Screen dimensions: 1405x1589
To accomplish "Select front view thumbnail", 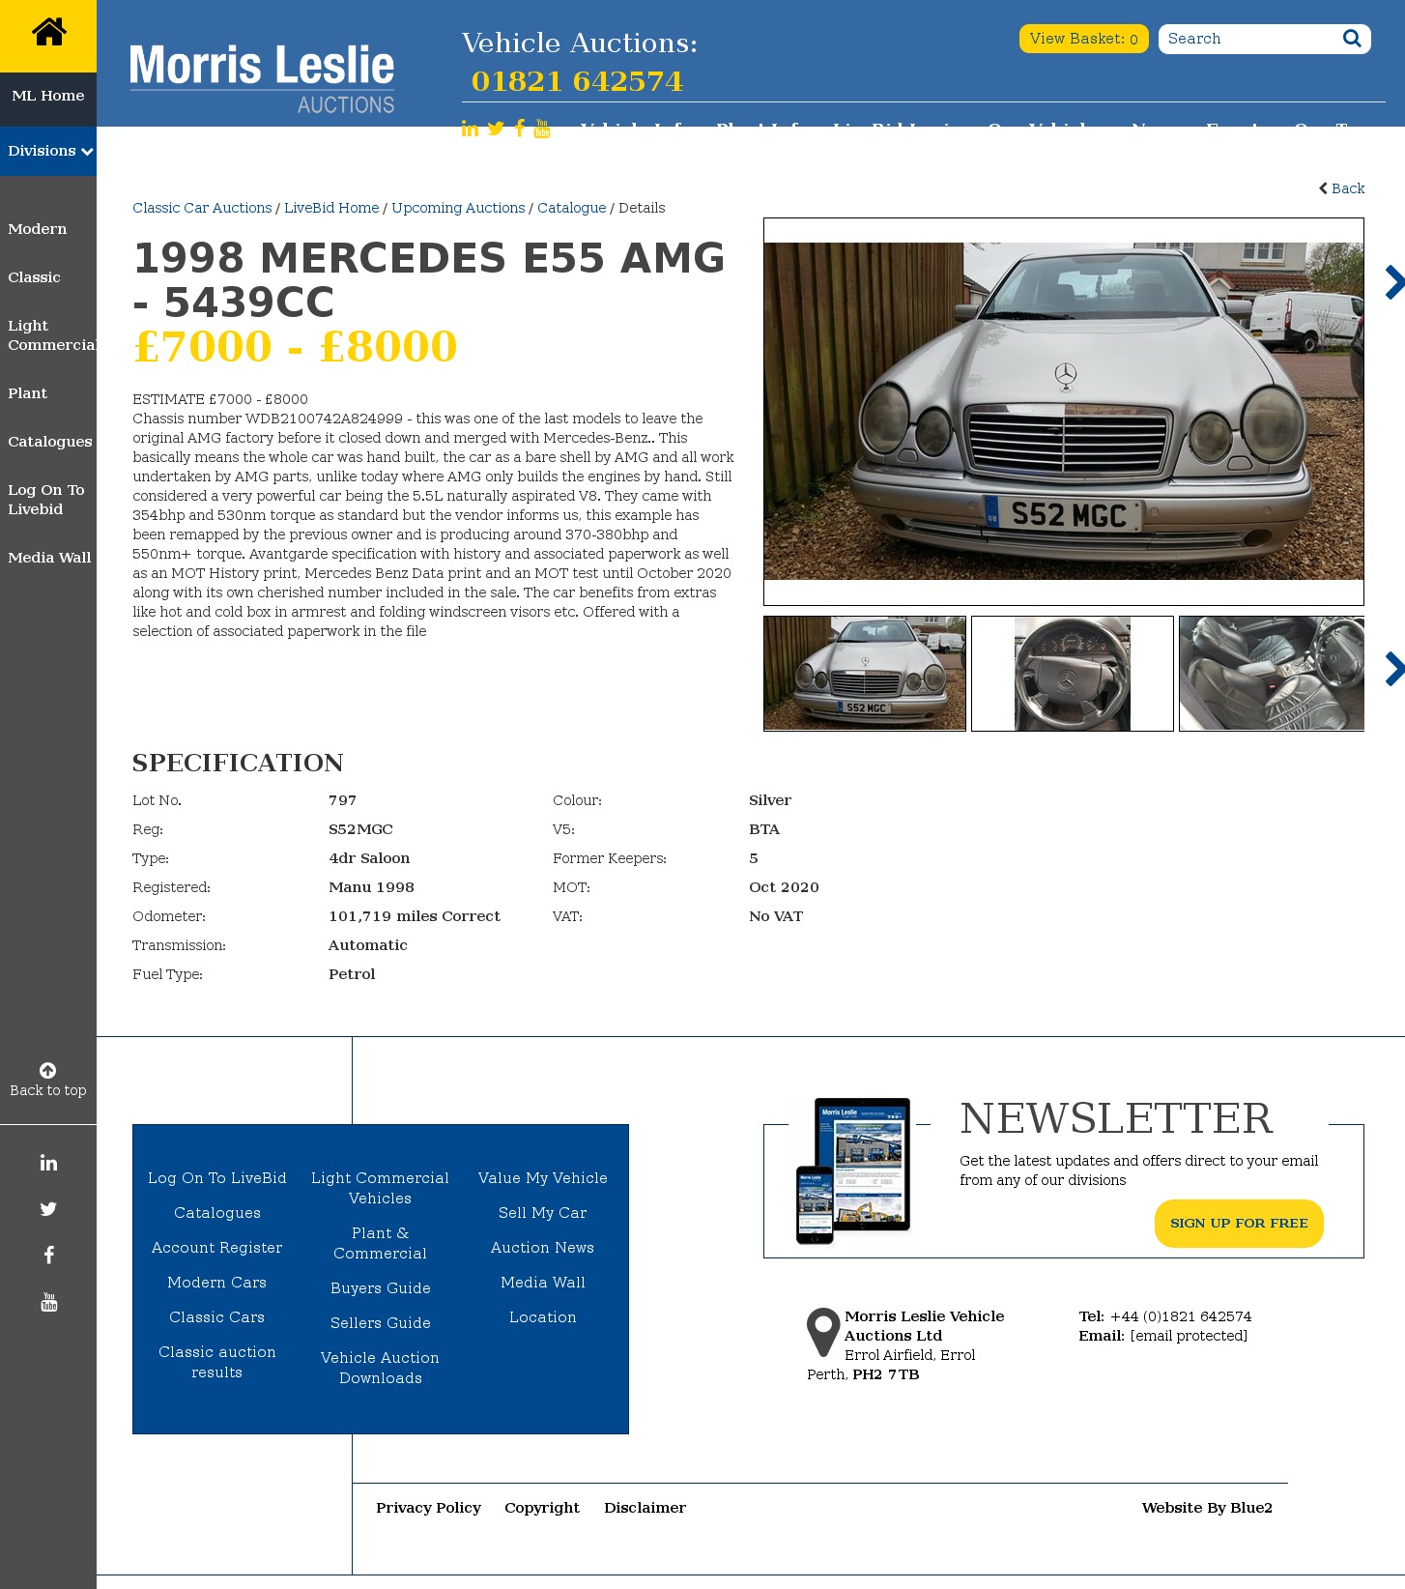I will point(865,674).
